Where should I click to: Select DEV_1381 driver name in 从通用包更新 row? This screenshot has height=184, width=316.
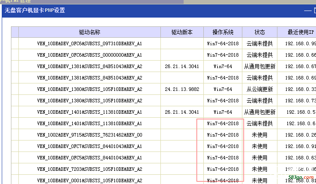[x=89, y=66]
